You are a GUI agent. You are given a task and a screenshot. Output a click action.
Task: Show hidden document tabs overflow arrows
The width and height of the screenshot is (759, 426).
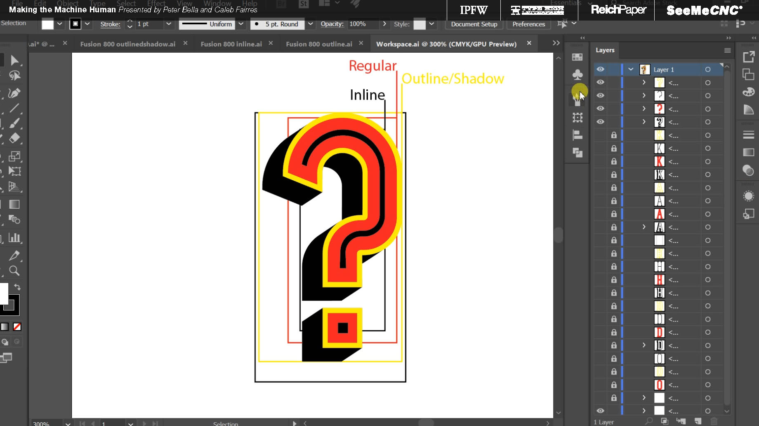(x=556, y=43)
